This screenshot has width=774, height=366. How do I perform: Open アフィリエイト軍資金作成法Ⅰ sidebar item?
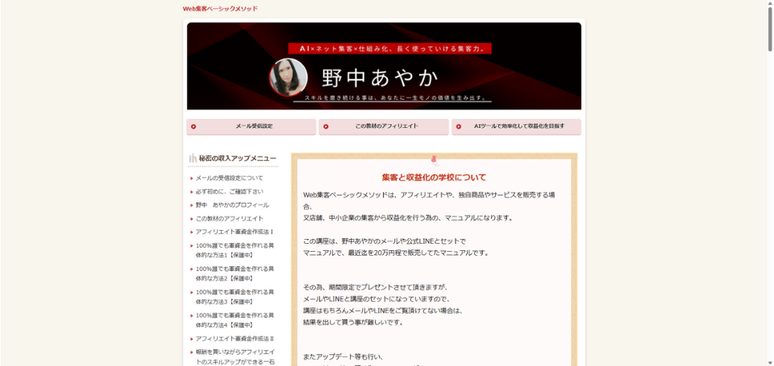235,232
